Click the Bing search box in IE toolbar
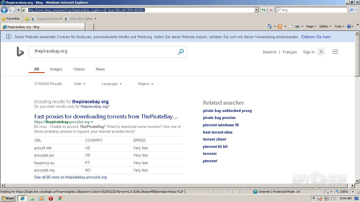Screen dimensions: 360x202 (x=312, y=10)
